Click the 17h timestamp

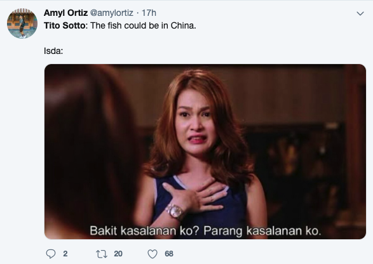149,13
